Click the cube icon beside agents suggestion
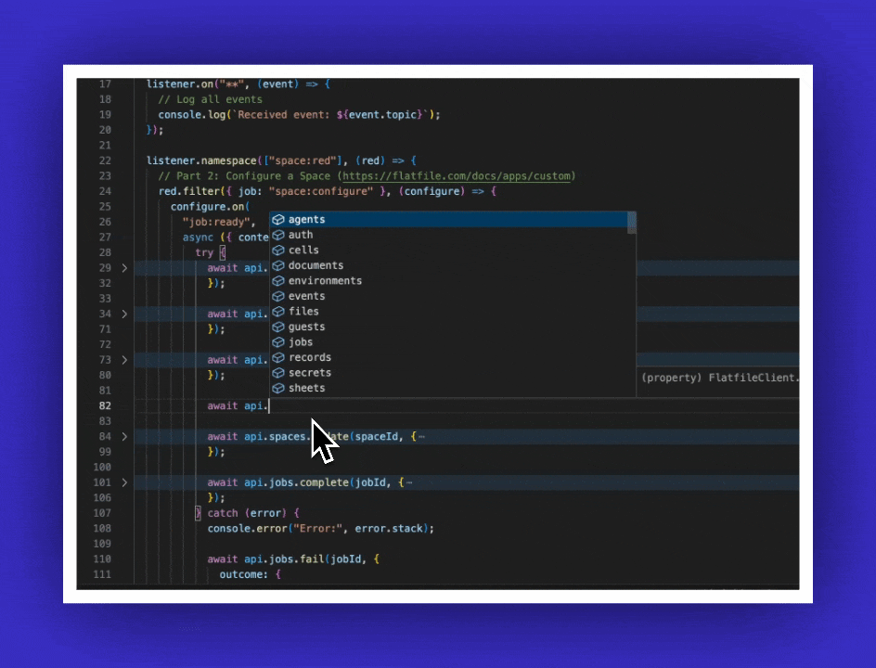Viewport: 876px width, 668px height. tap(277, 220)
